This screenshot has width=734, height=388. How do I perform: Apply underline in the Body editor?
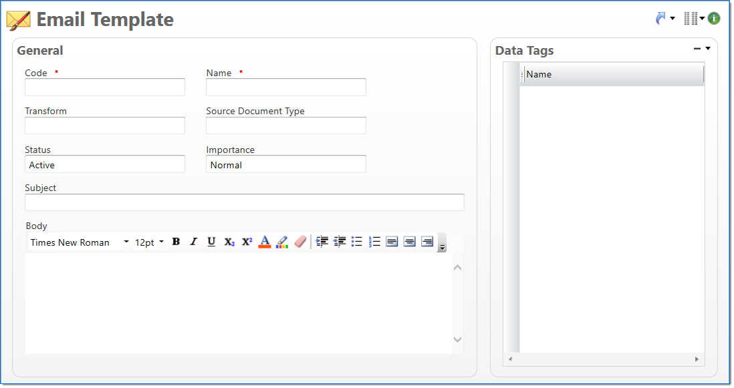coord(211,242)
